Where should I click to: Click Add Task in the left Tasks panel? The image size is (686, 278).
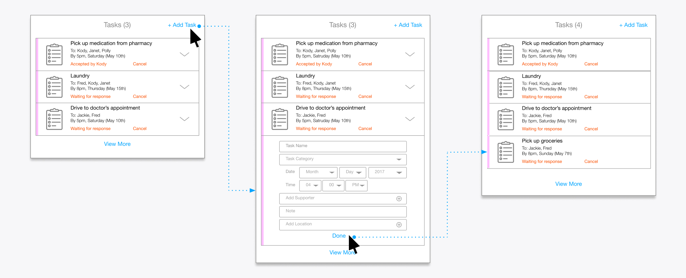[182, 25]
